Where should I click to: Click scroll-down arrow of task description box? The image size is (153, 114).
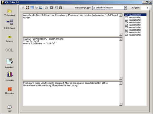point(121,34)
